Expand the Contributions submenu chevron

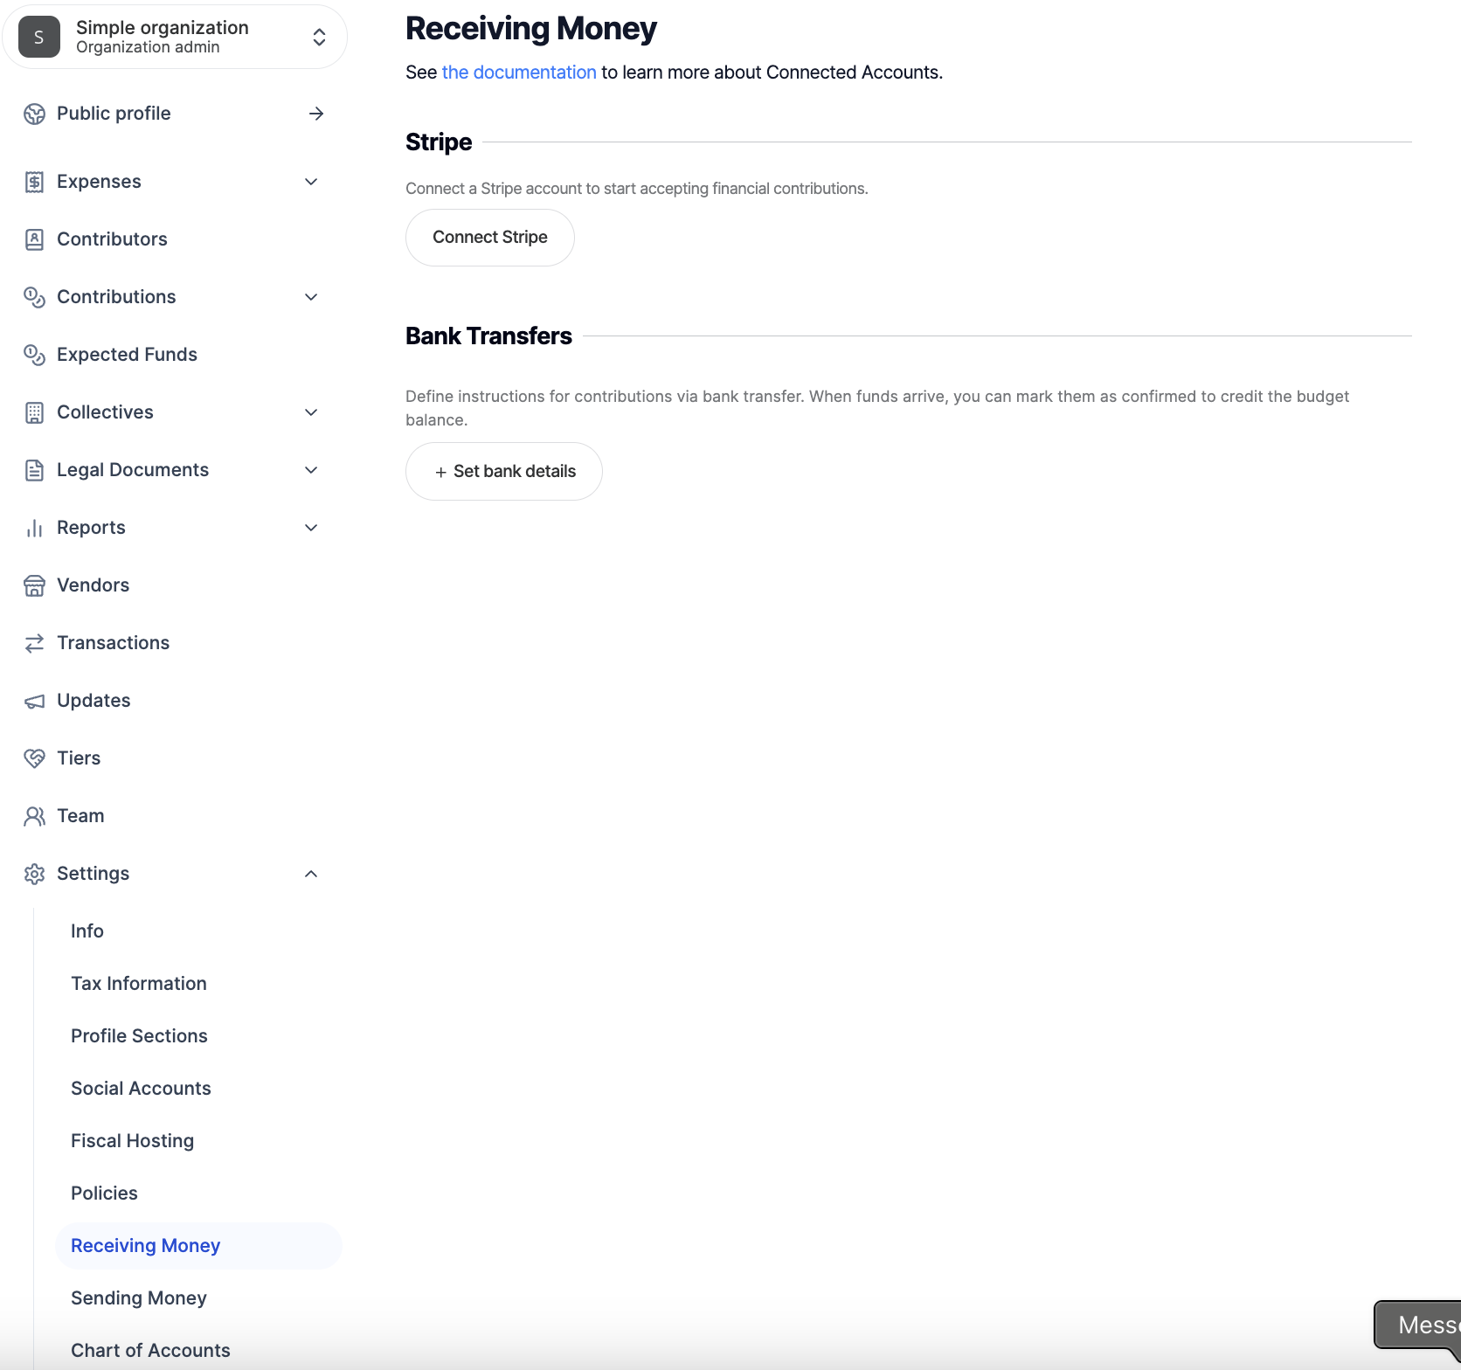(311, 297)
